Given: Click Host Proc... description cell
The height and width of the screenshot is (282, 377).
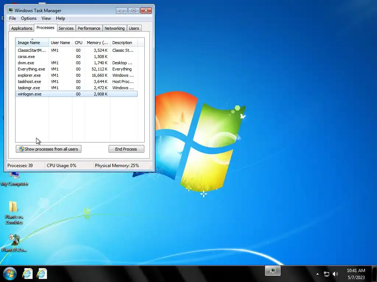Looking at the screenshot, I should pos(123,82).
